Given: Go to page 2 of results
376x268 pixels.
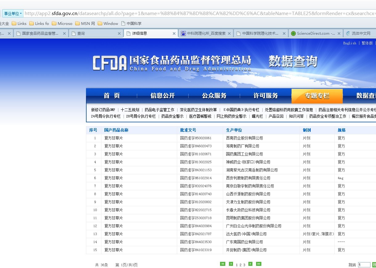Looking at the screenshot, I should pos(240,265).
